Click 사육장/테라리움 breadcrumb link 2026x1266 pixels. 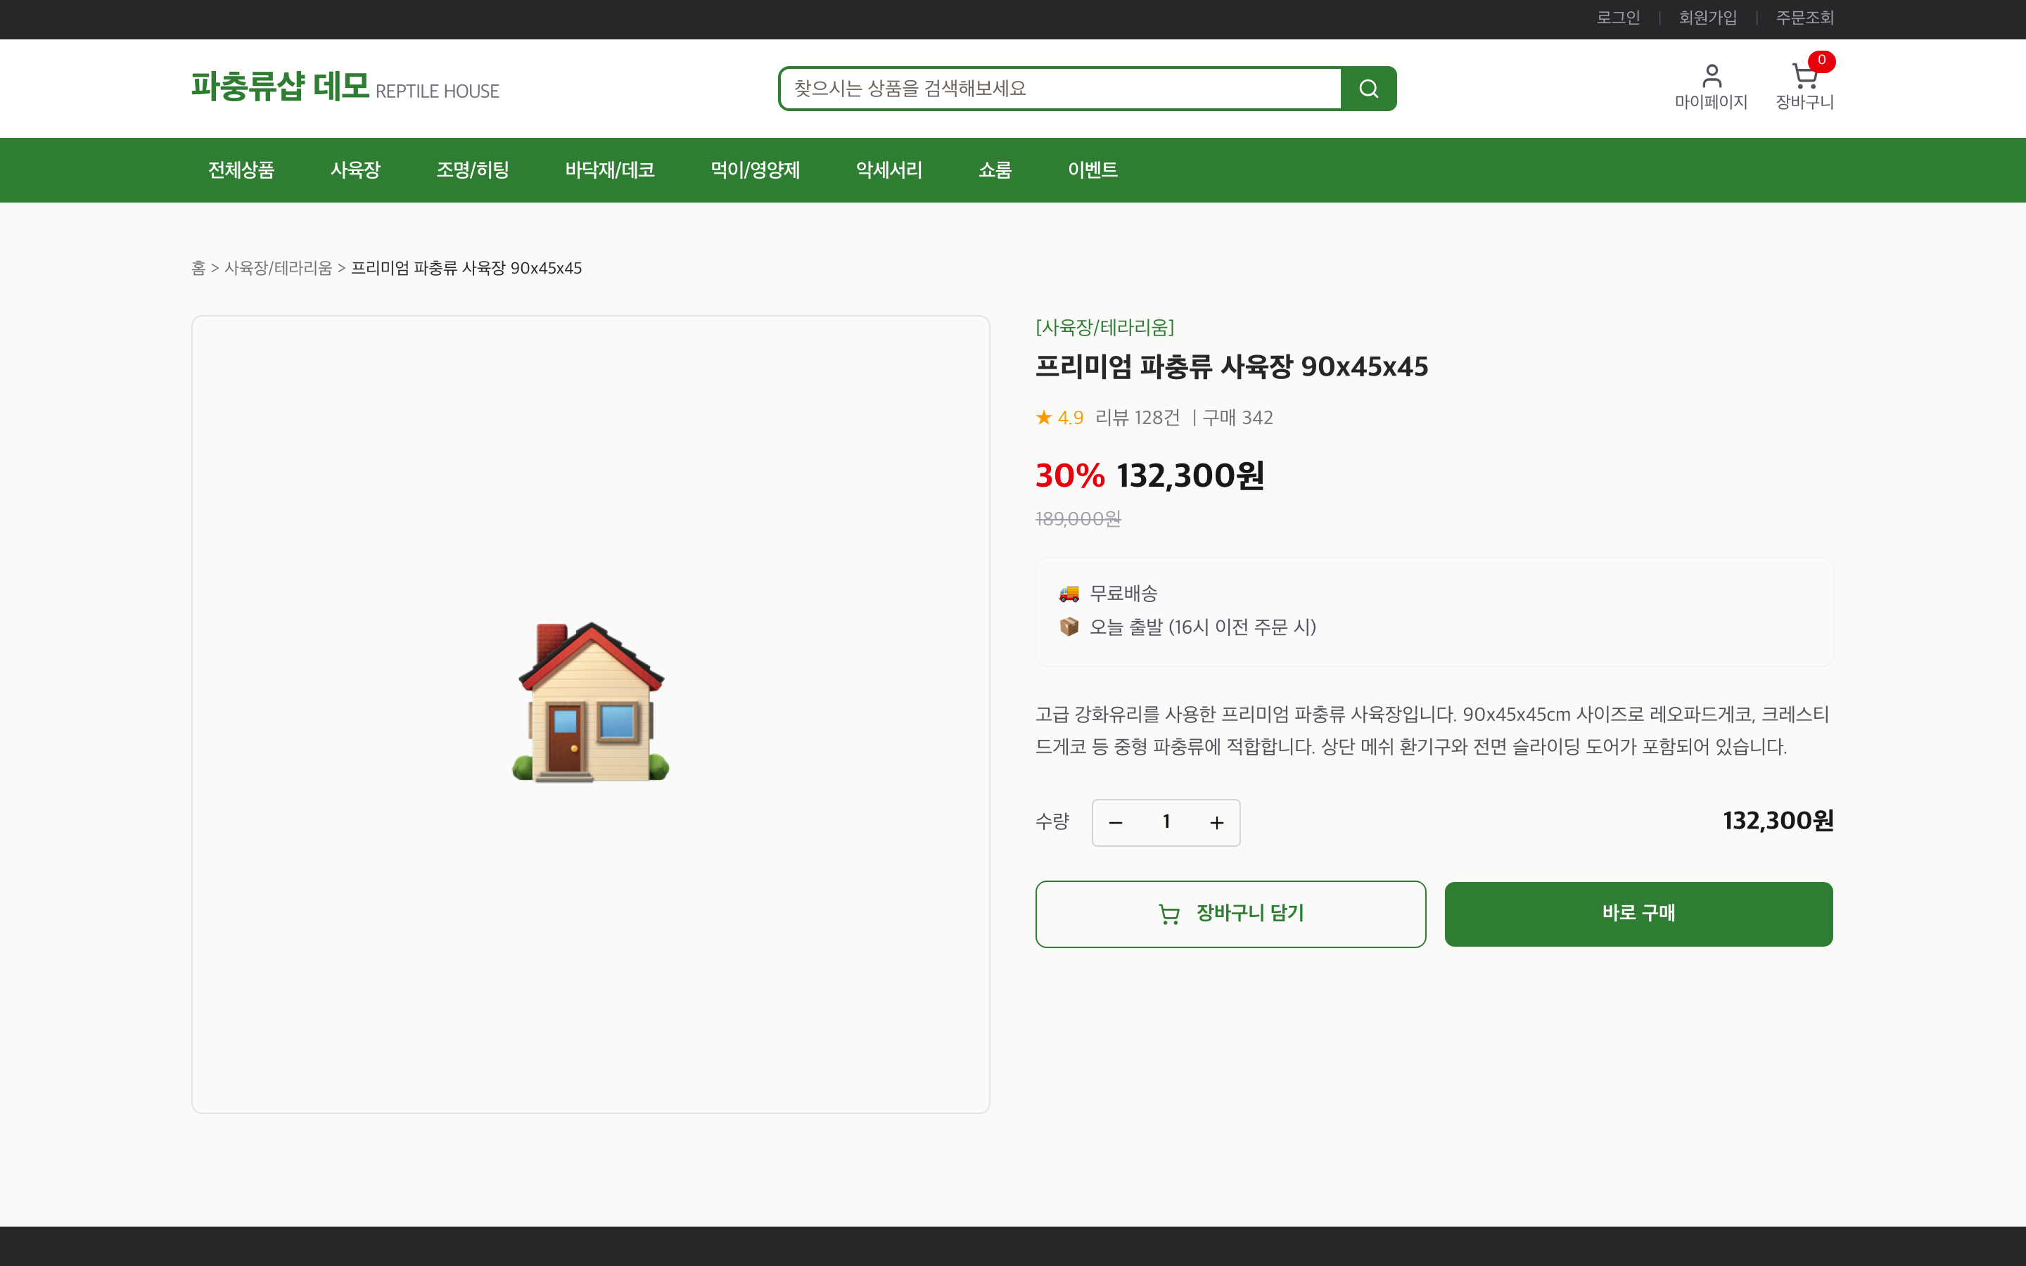(x=278, y=268)
